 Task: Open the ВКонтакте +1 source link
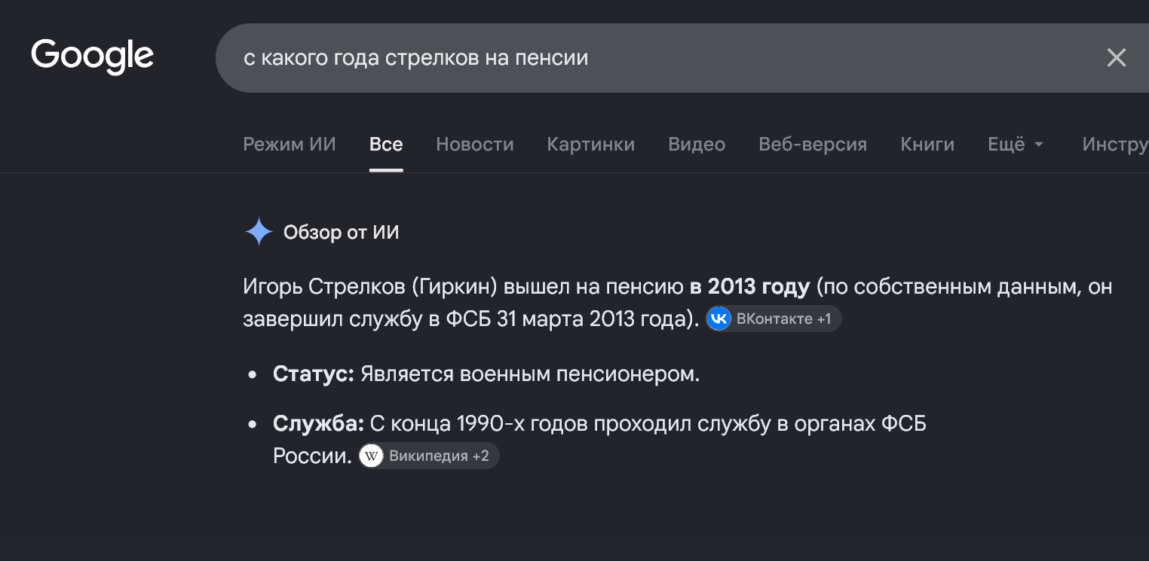(x=774, y=319)
